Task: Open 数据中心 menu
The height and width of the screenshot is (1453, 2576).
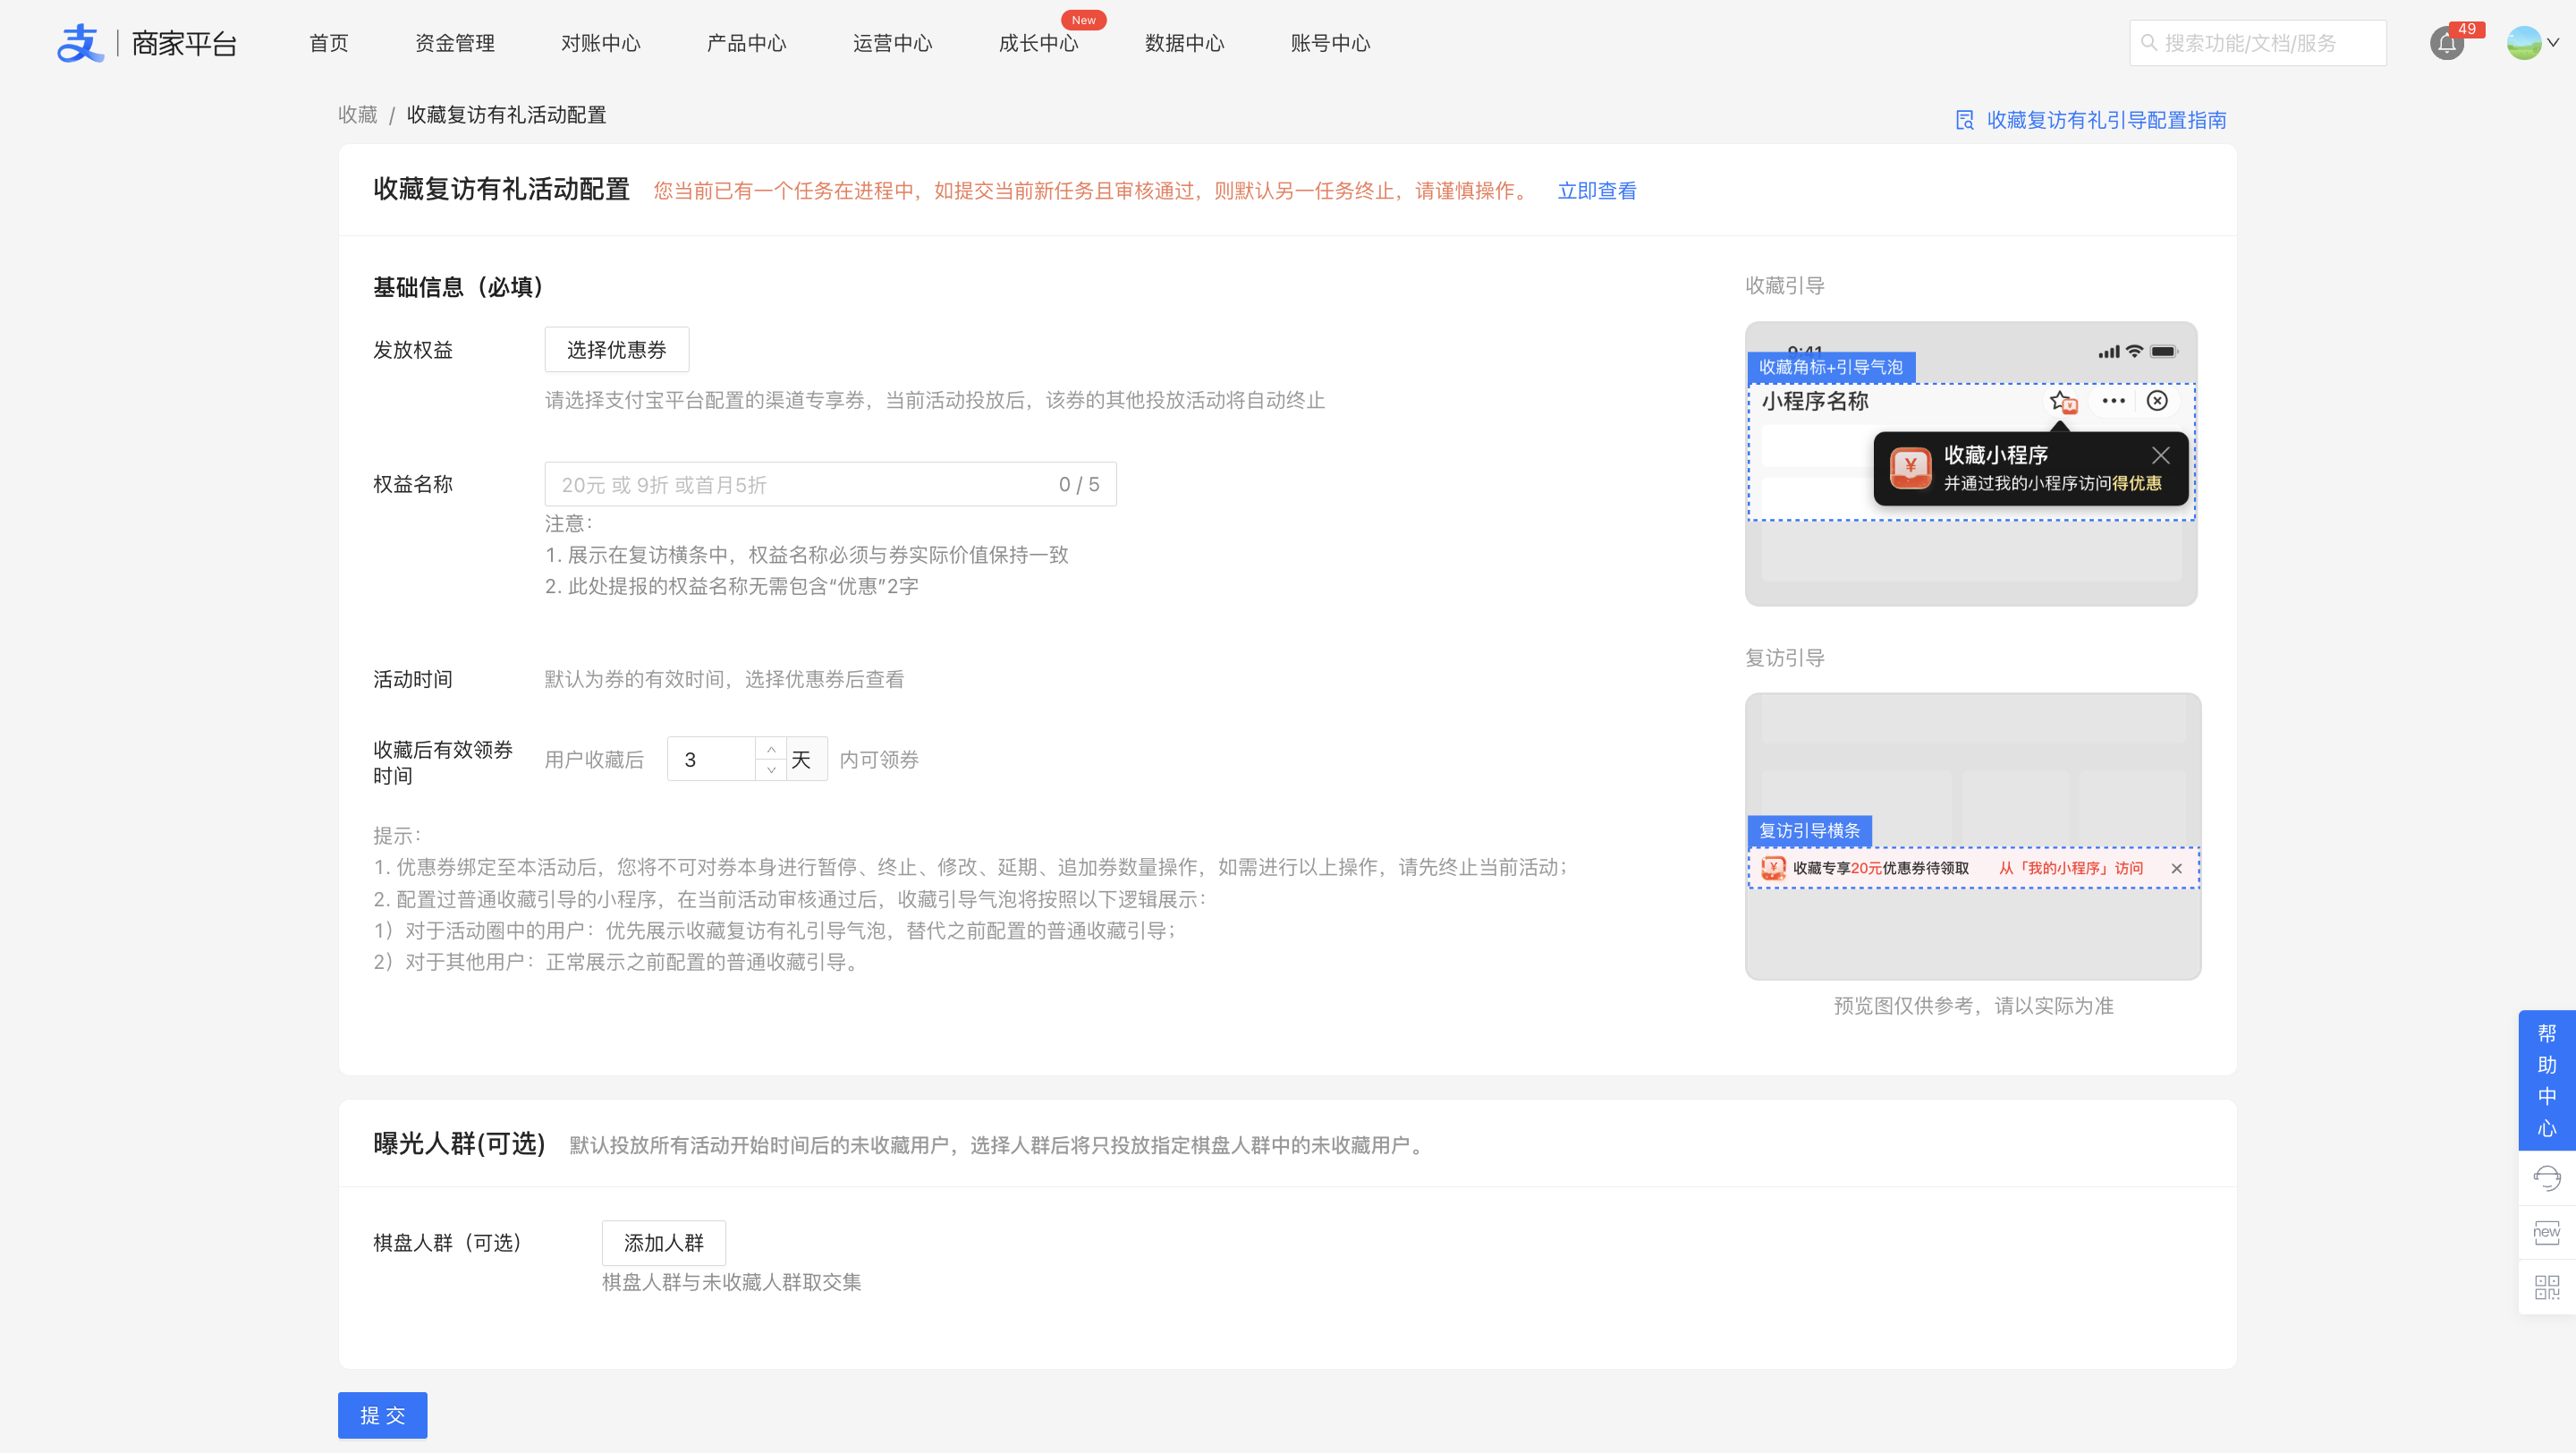Action: (x=1185, y=43)
